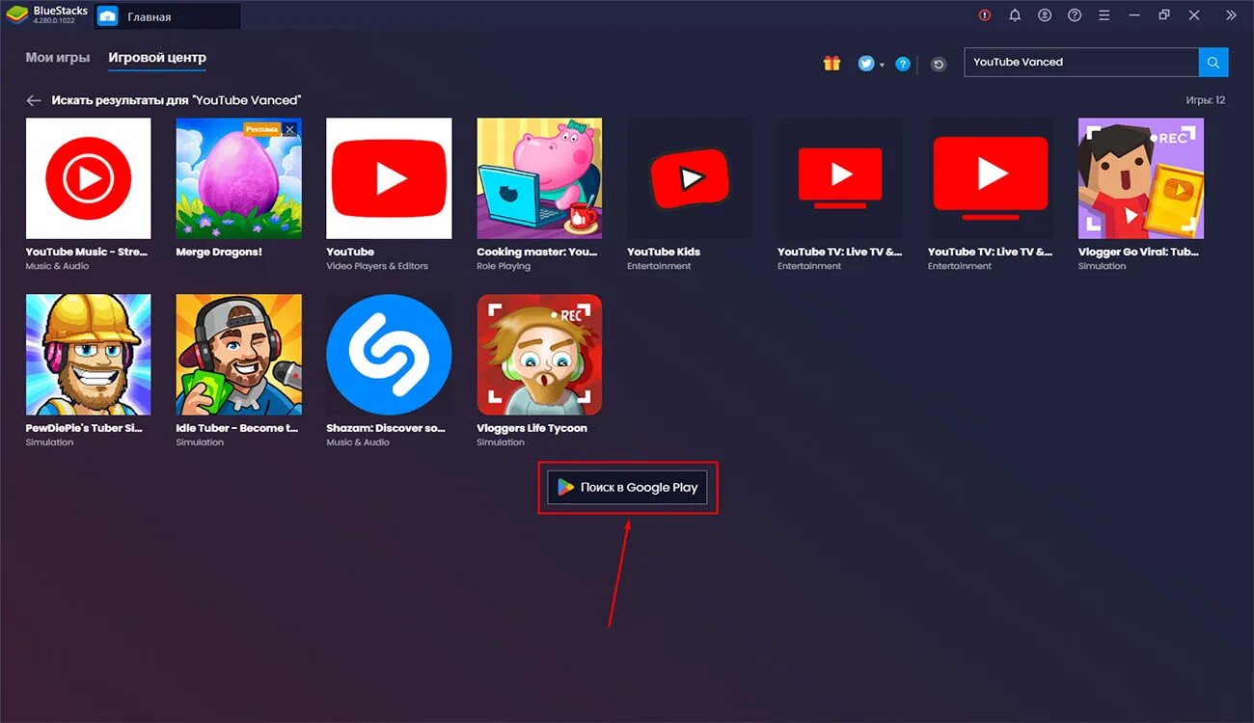Click the YouTube Vanced search field

(x=1081, y=62)
